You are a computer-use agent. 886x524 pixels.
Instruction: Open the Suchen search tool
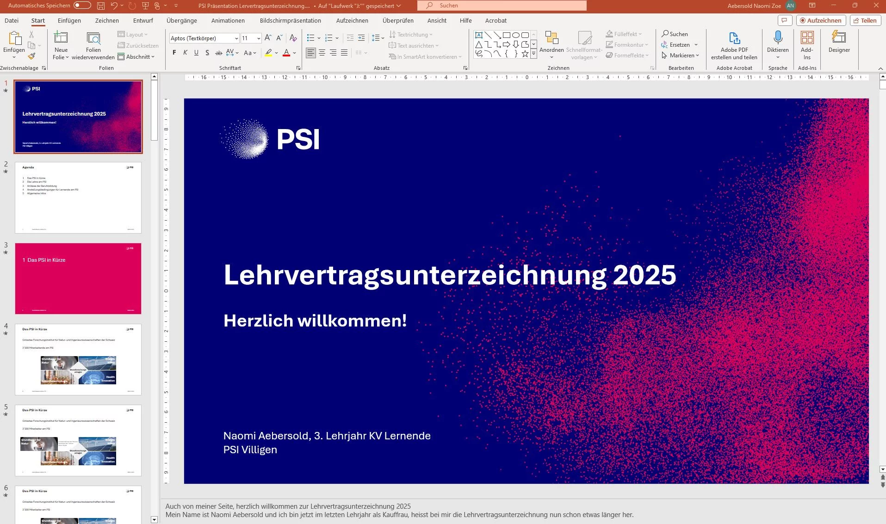pyautogui.click(x=675, y=34)
